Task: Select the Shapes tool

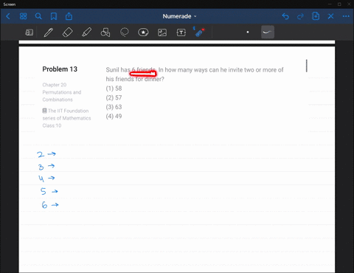Action: point(105,32)
